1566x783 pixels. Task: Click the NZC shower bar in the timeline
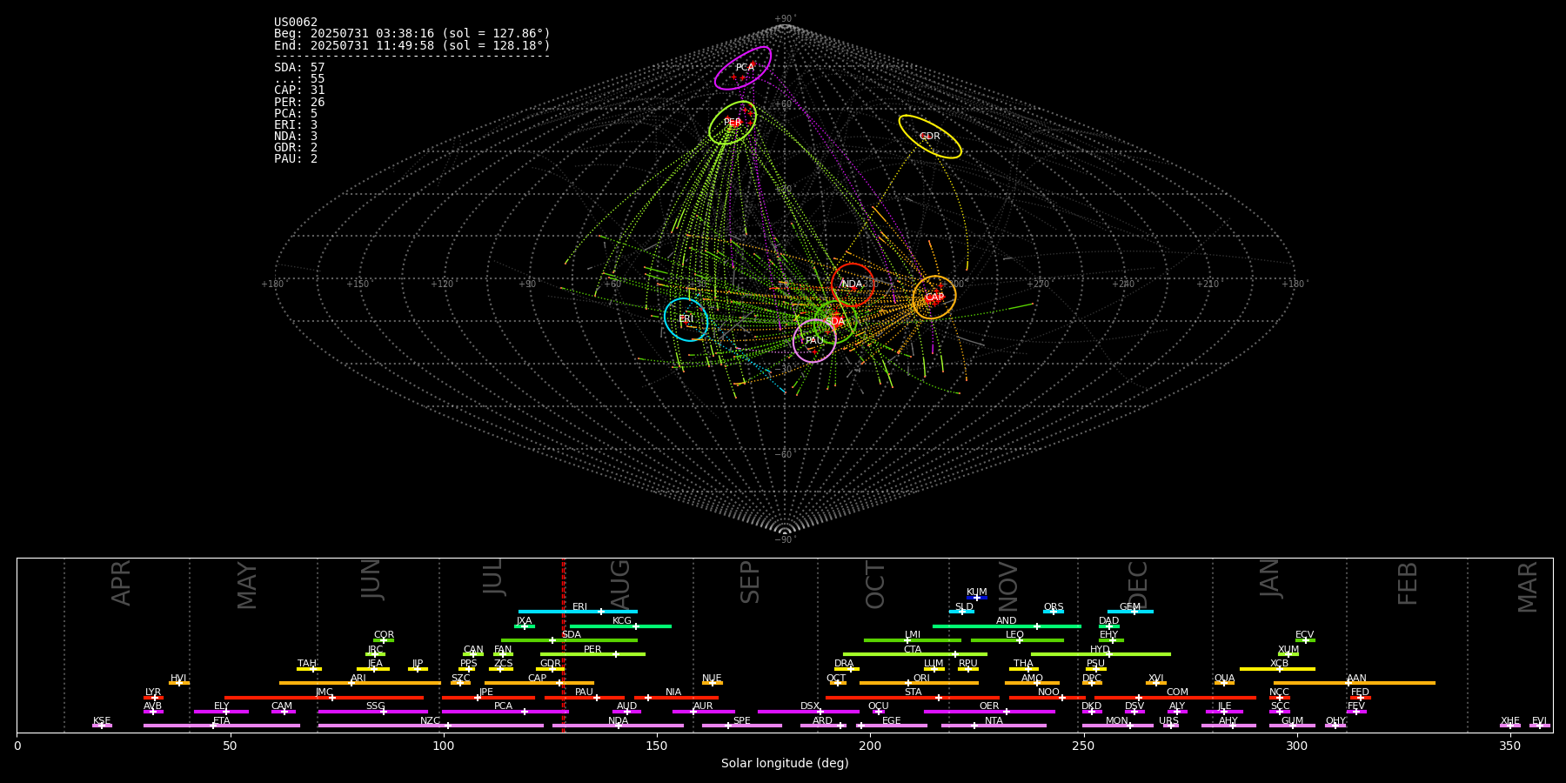431,726
